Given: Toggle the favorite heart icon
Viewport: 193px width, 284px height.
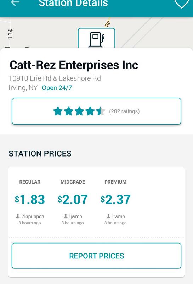Looking at the screenshot, I should (x=181, y=3).
